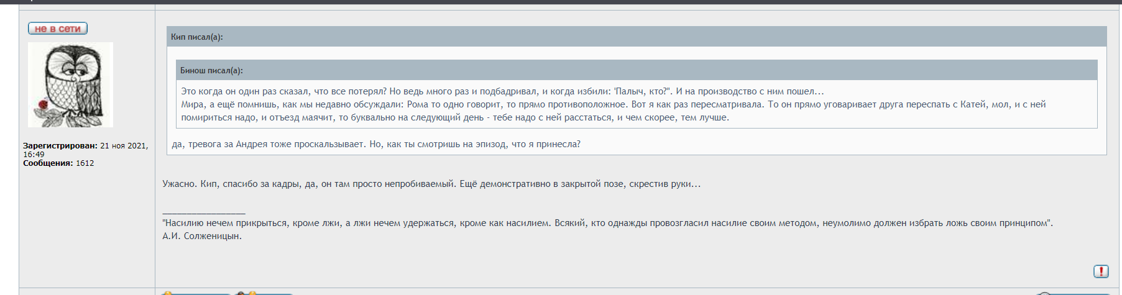Click the "не в сети" offline status badge
Image resolution: width=1122 pixels, height=295 pixels.
click(x=58, y=29)
